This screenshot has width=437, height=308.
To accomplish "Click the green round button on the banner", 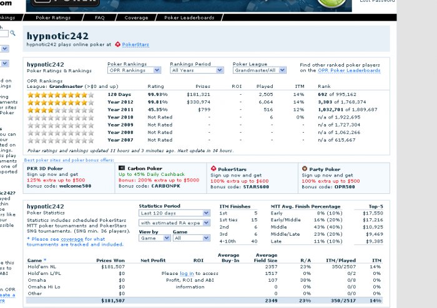I will (331, 2).
